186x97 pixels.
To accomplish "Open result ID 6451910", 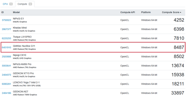I will click(x=6, y=47).
